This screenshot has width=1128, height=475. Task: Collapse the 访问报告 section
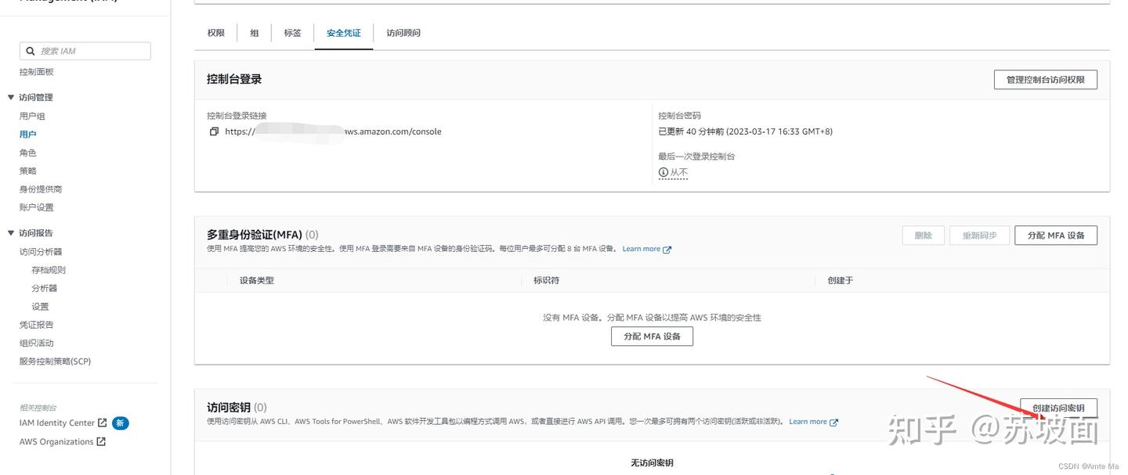(10, 232)
